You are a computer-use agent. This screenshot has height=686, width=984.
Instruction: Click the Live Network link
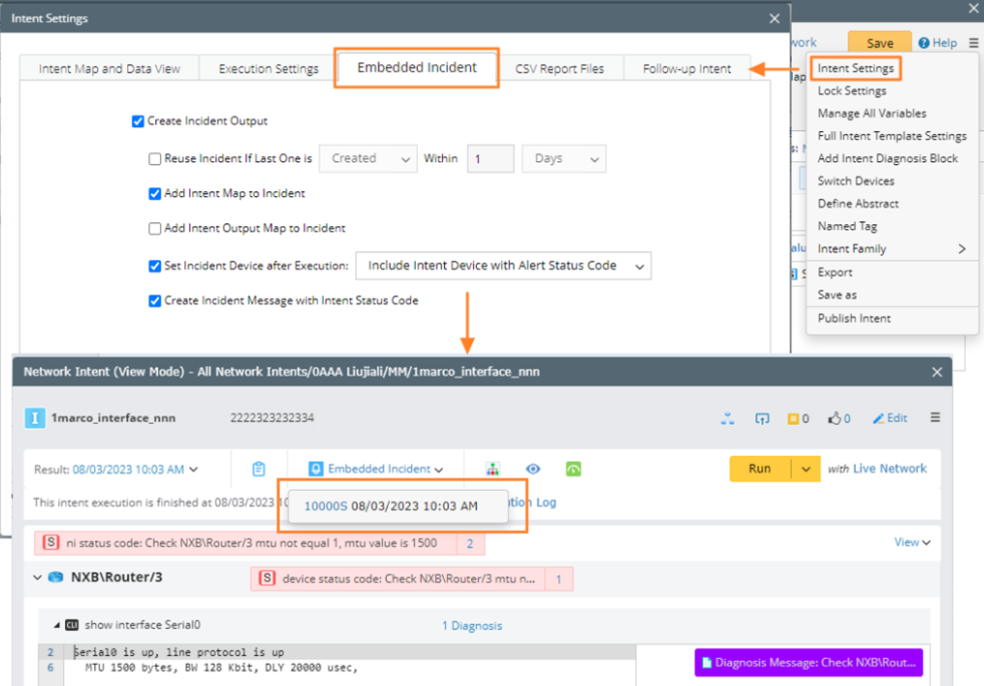(x=889, y=469)
